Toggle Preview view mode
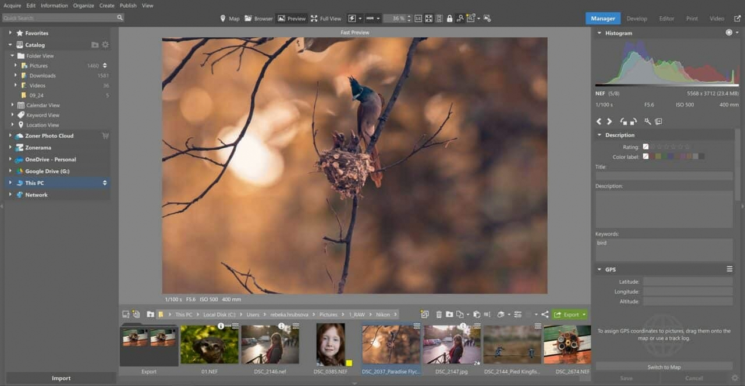 point(292,19)
